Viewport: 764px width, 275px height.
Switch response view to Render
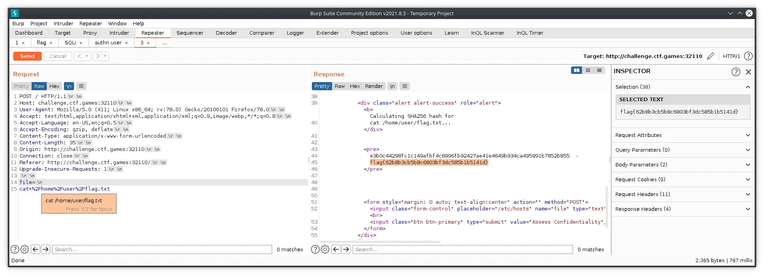coord(374,86)
